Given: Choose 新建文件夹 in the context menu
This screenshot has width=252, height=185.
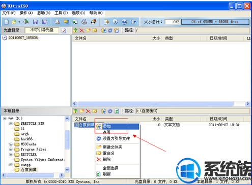Looking at the screenshot, I should coord(118,147).
